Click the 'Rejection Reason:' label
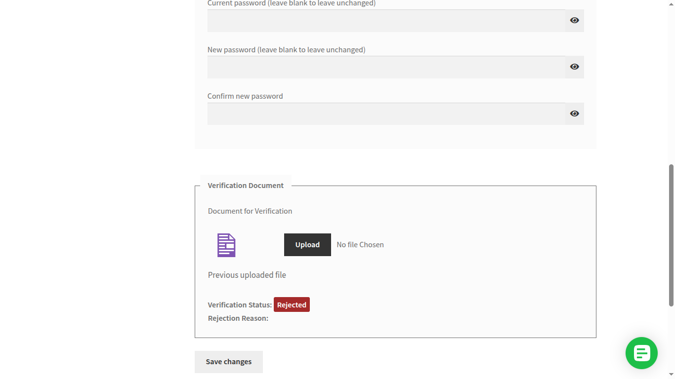 [x=238, y=318]
